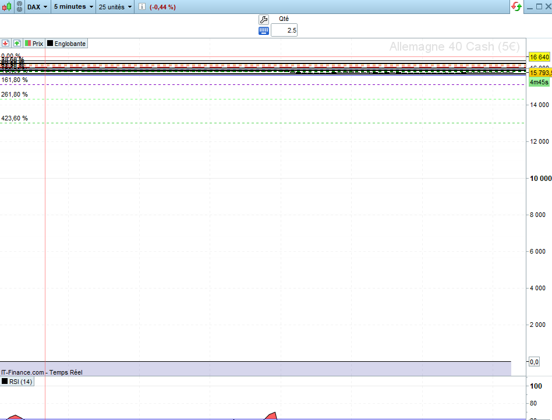Click the red-green Prix color swatch
This screenshot has width=552, height=420.
(x=28, y=43)
